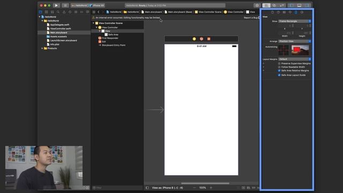Collapse the View item in outline
The width and height of the screenshot is (343, 193).
tap(100, 31)
